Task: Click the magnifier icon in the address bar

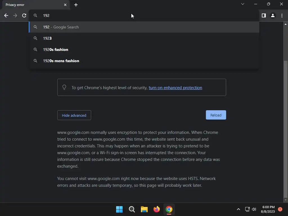Action: (x=35, y=15)
